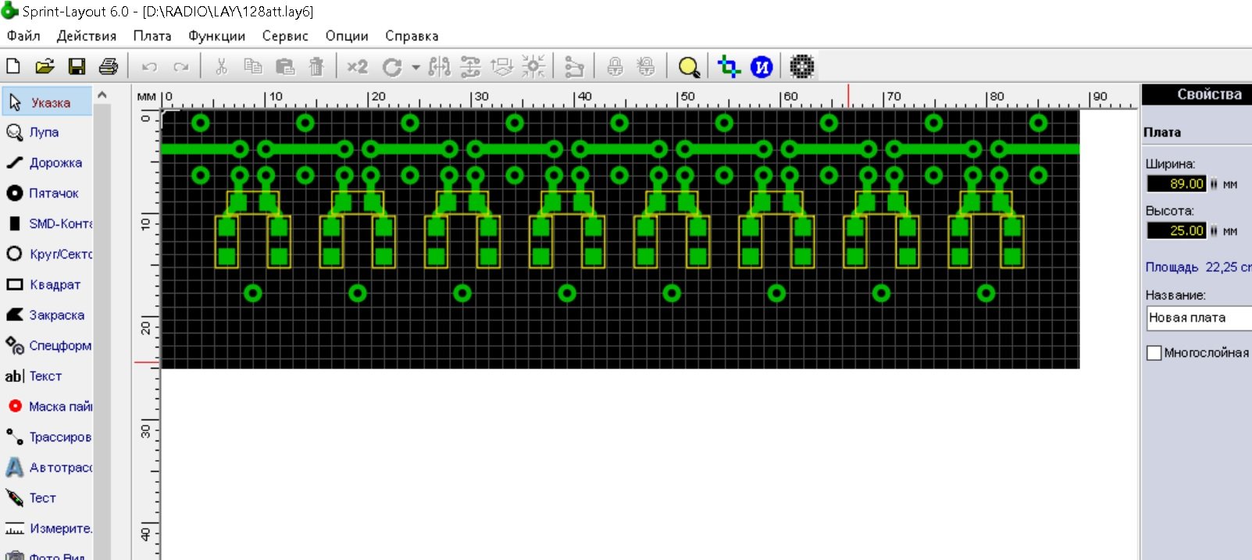Select the Лупа zoom tool
1252x560 pixels.
(48, 133)
